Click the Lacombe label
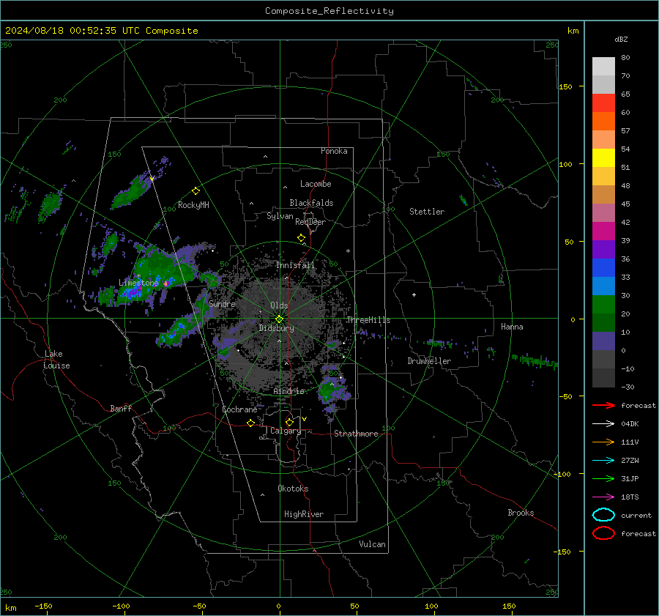This screenshot has width=659, height=616. (316, 184)
